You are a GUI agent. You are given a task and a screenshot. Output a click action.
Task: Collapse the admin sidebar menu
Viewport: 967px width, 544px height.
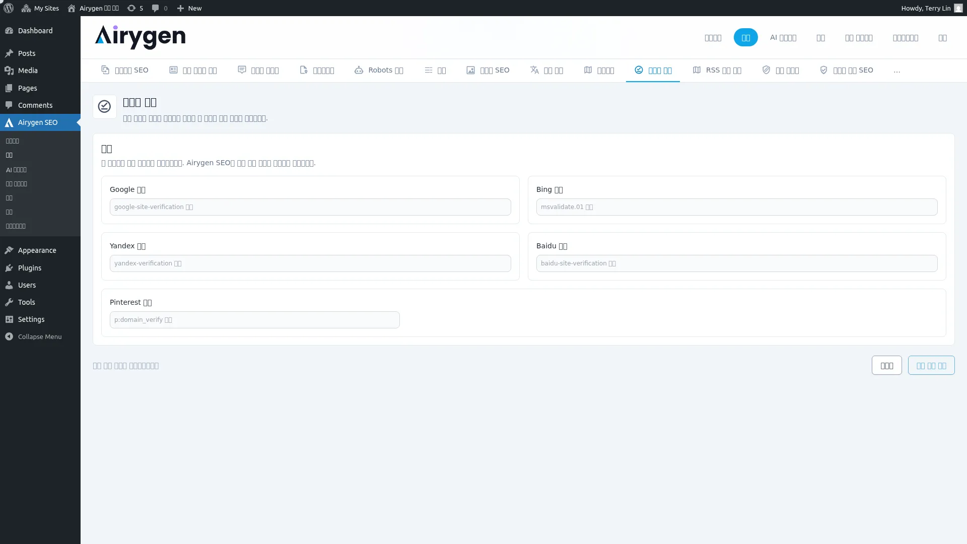coord(40,336)
